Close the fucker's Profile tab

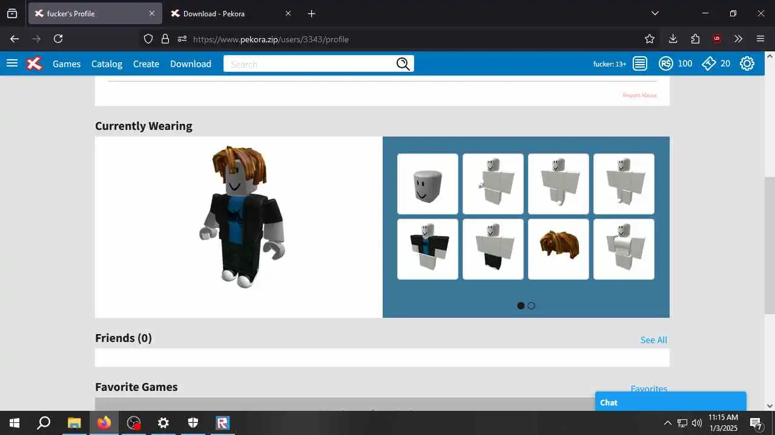coord(151,13)
